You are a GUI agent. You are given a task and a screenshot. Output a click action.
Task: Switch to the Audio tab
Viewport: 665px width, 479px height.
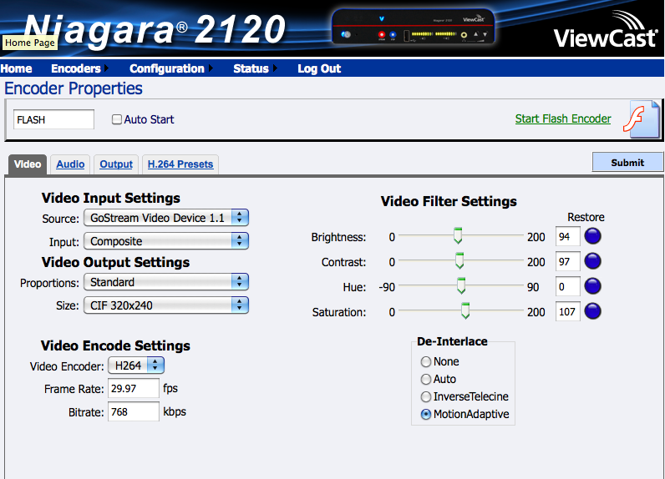pyautogui.click(x=70, y=164)
